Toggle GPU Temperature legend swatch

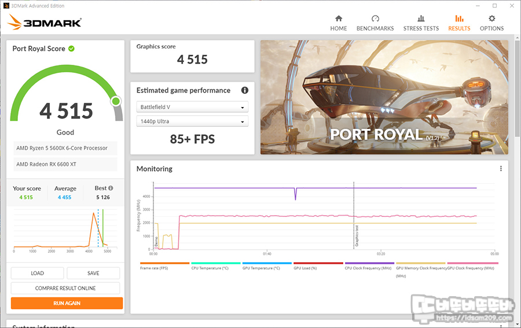click(267, 263)
